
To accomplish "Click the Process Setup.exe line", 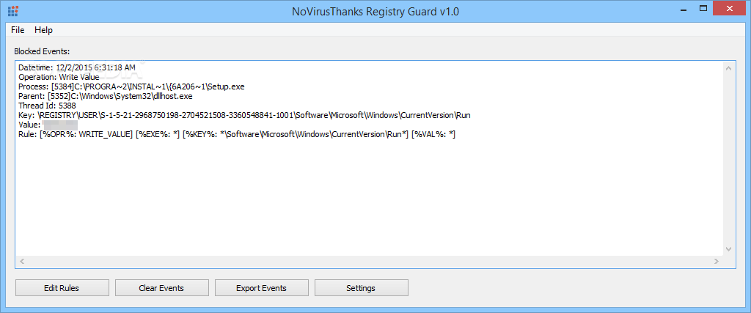I will 132,86.
